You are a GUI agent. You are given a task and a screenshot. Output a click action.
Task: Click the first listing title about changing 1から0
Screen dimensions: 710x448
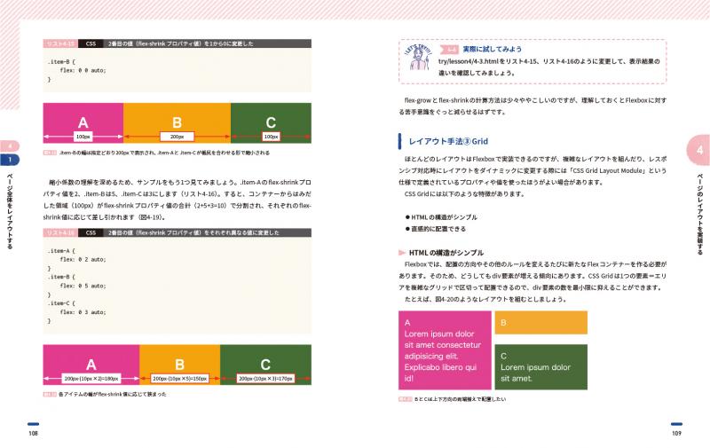180,43
